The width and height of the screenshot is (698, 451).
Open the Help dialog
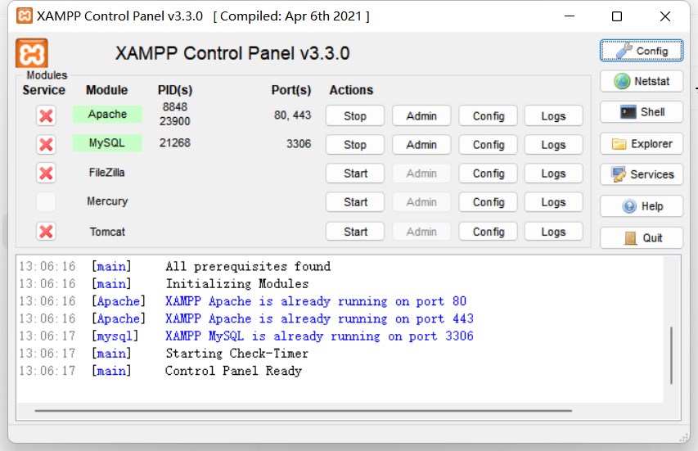[641, 206]
